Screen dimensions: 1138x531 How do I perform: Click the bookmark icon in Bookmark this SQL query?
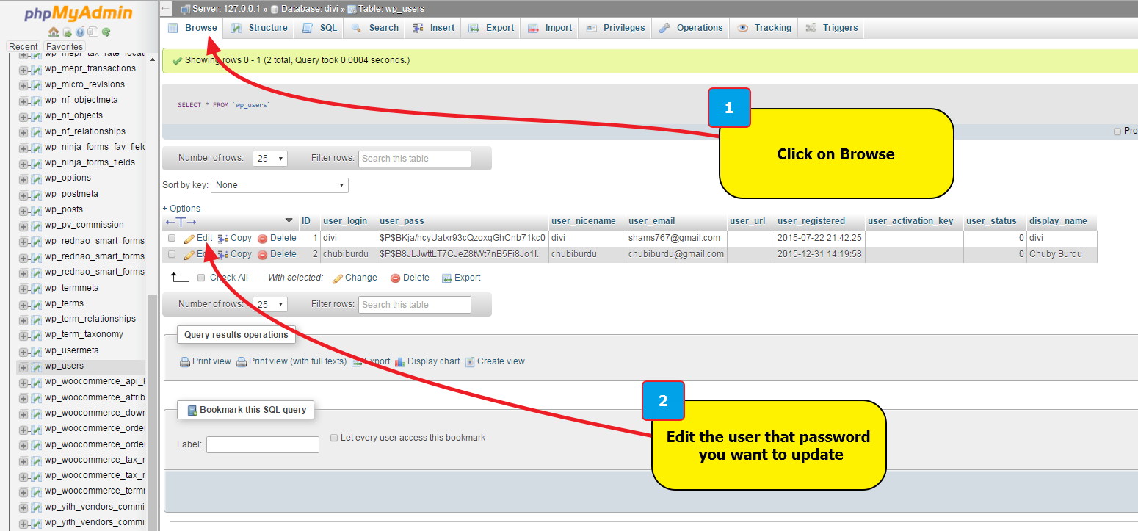click(192, 411)
